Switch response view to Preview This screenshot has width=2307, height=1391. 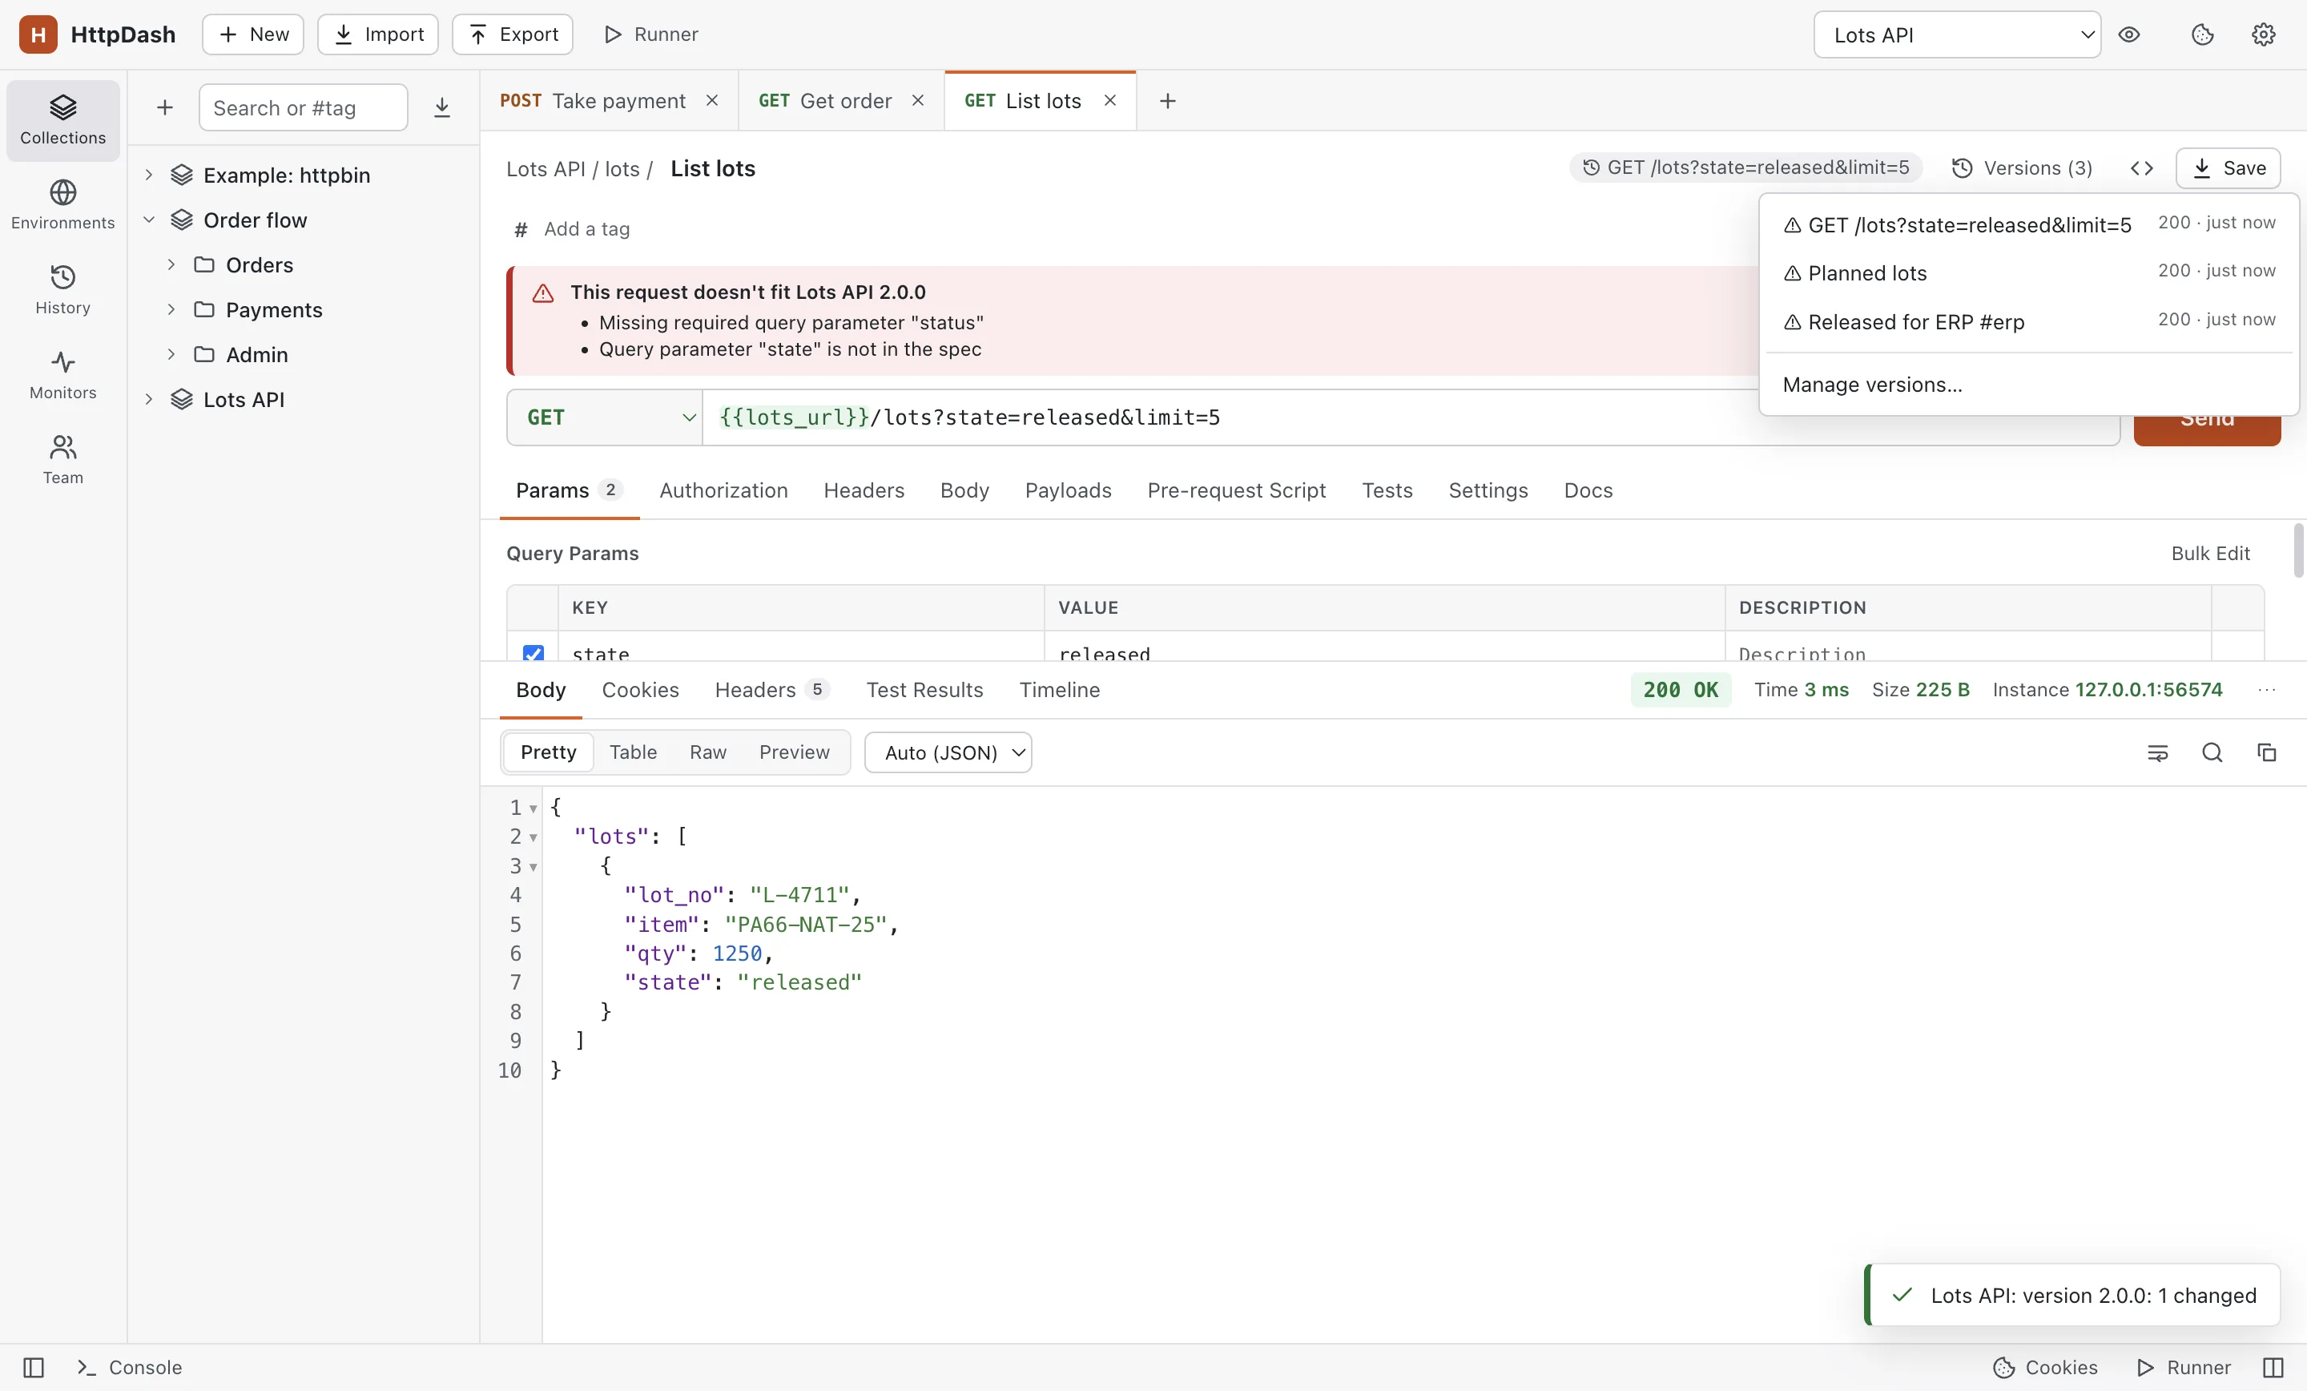794,752
